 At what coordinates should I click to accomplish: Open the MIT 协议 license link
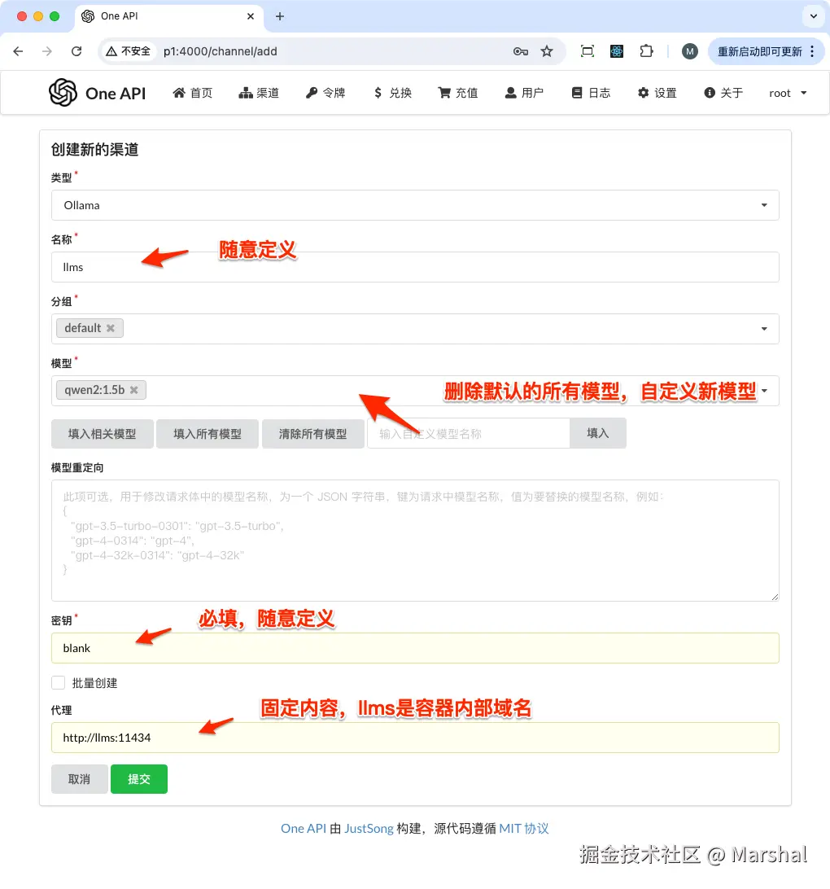[x=524, y=828]
